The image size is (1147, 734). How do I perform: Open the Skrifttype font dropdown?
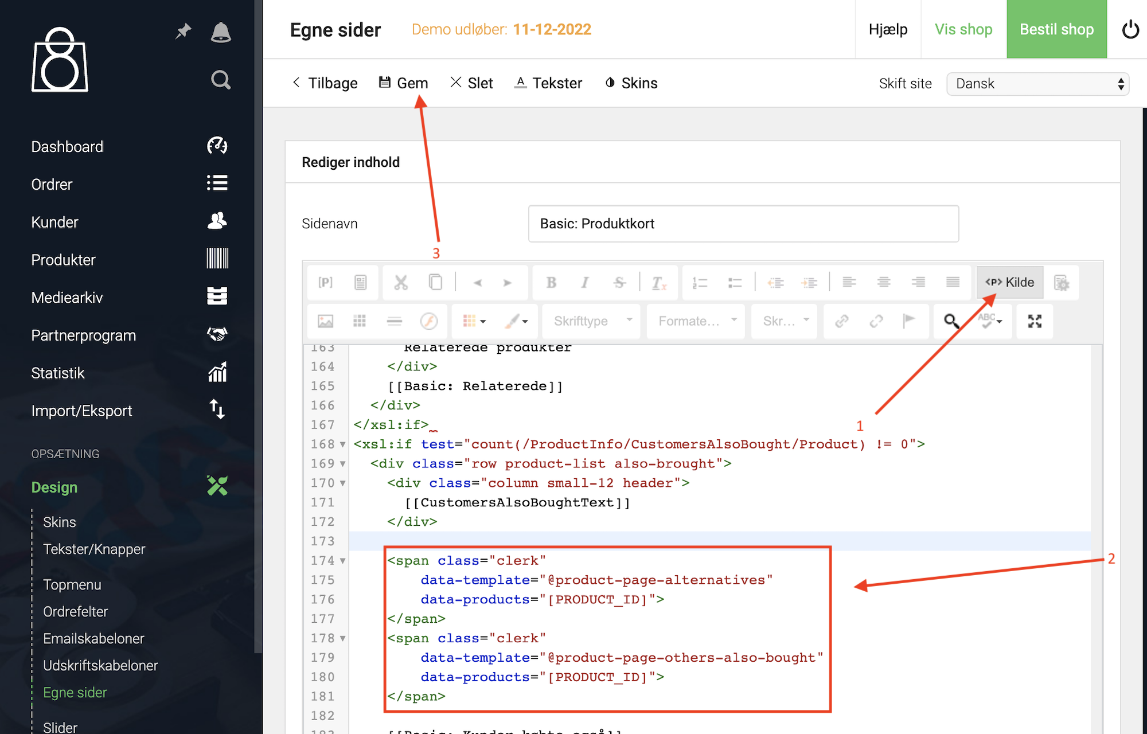pyautogui.click(x=592, y=321)
